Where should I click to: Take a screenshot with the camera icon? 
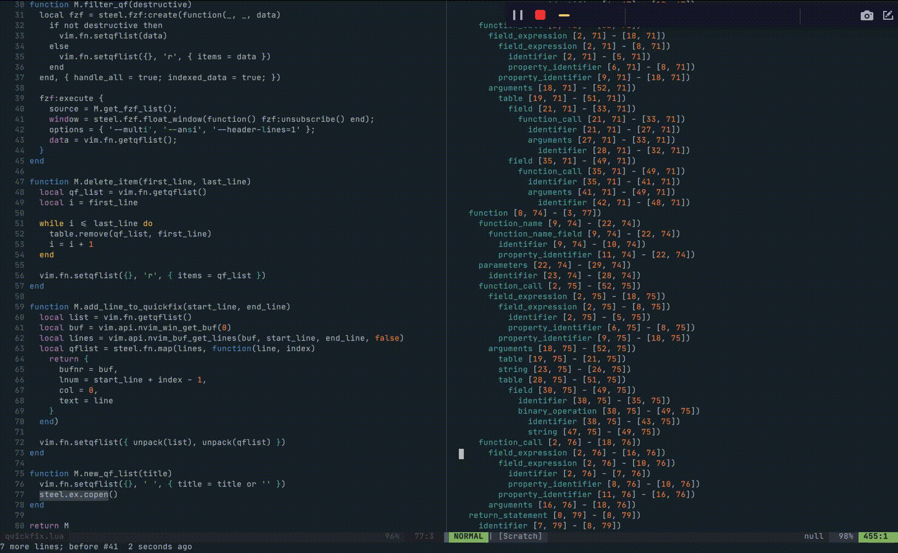[x=867, y=15]
